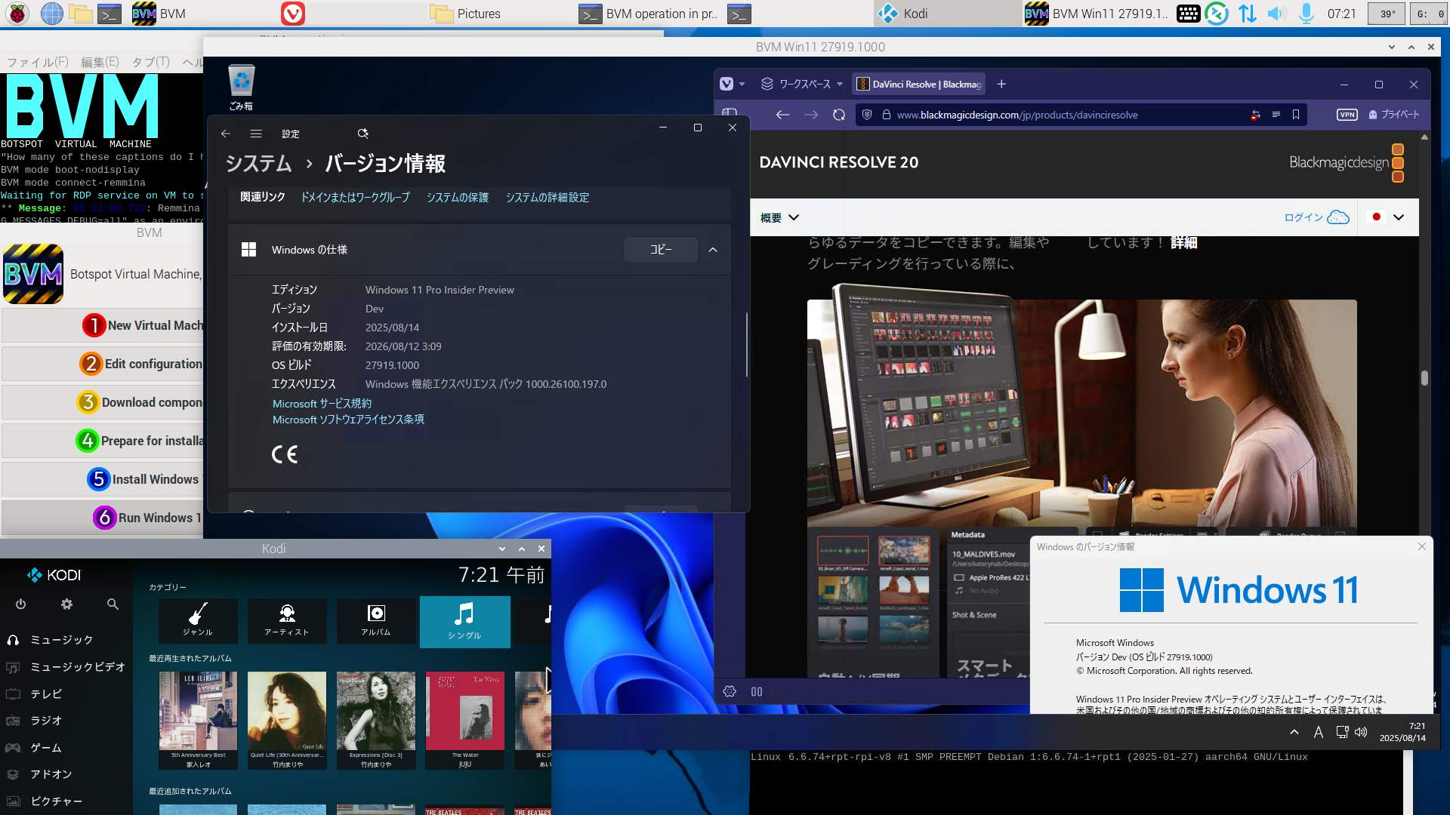1450x815 pixels.
Task: Open reader view icon in the address bar
Action: (x=1276, y=115)
